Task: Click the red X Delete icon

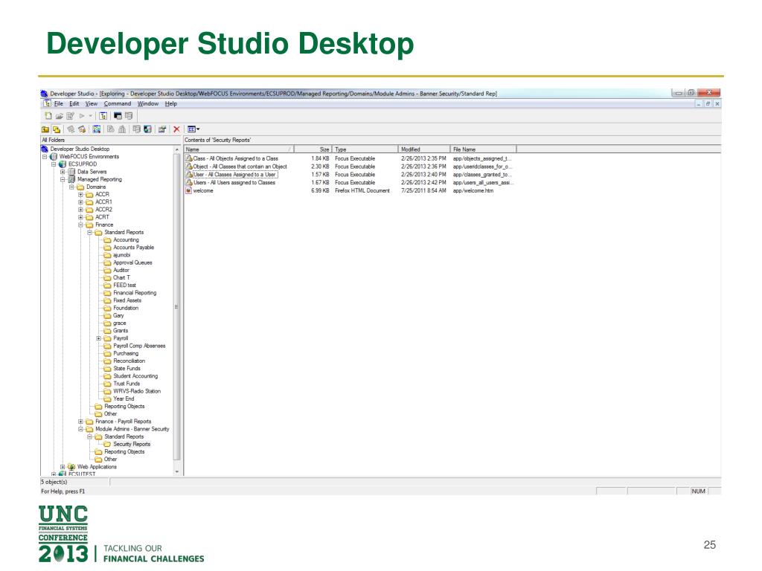Action: point(176,129)
